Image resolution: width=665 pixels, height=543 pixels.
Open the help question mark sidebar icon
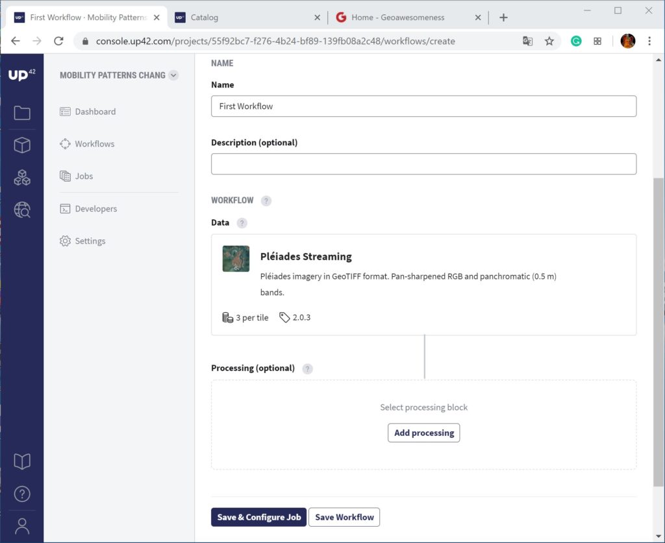tap(22, 494)
